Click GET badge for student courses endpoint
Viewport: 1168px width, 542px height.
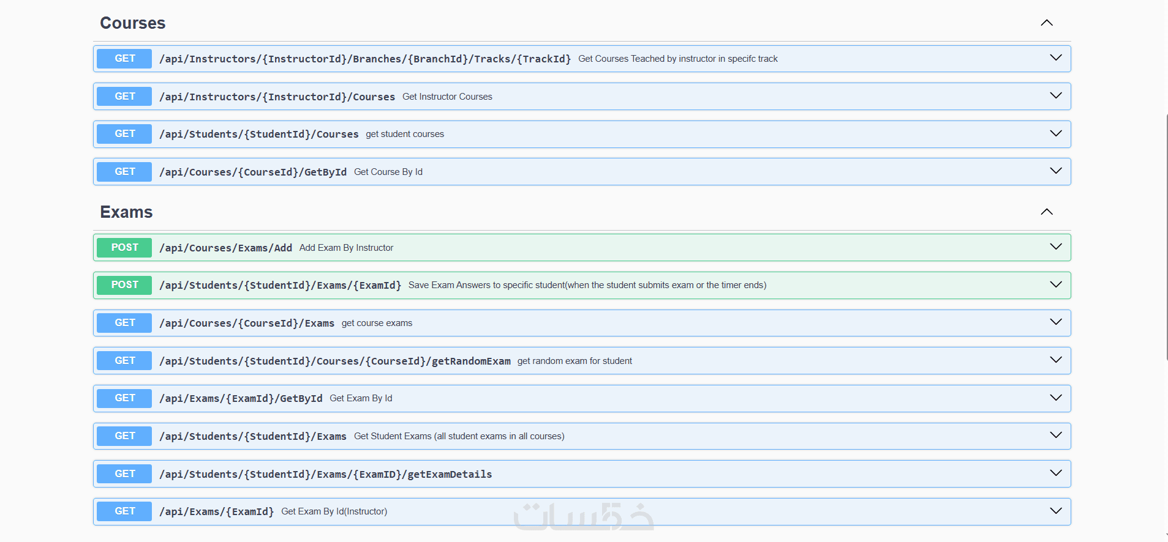[124, 134]
